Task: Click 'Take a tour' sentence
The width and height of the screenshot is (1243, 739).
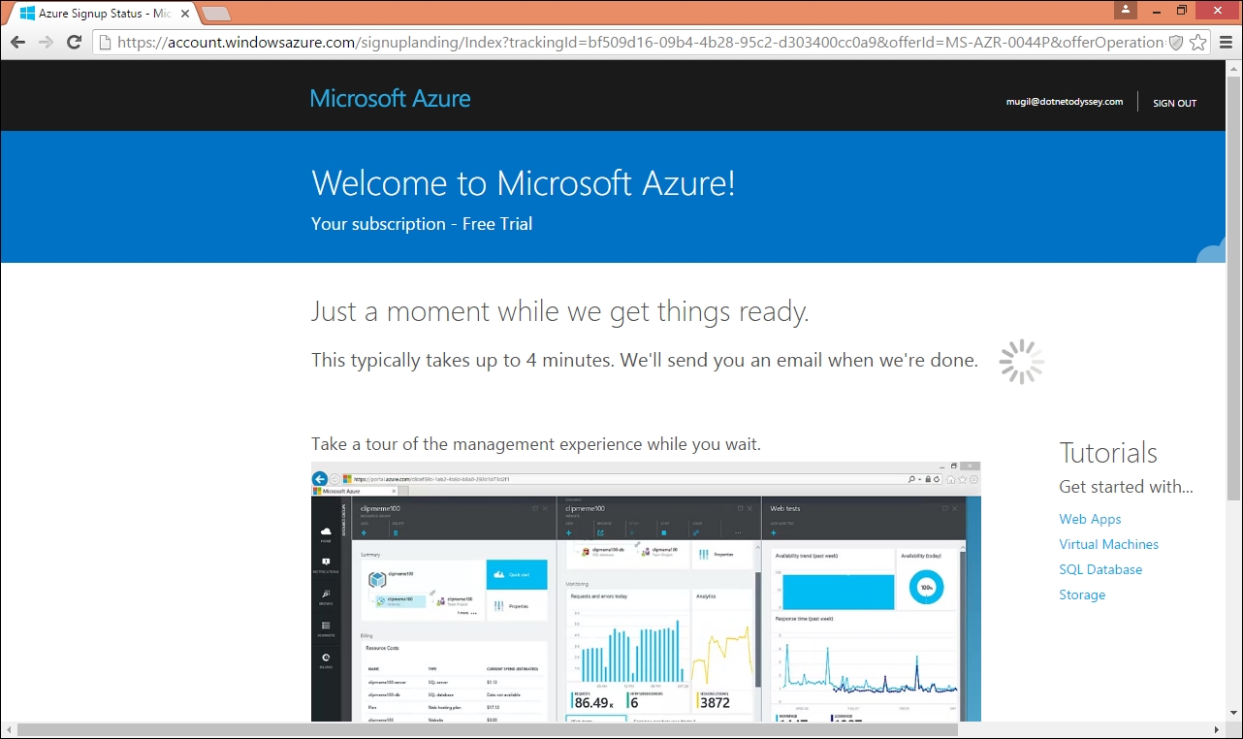Action: pyautogui.click(x=536, y=444)
